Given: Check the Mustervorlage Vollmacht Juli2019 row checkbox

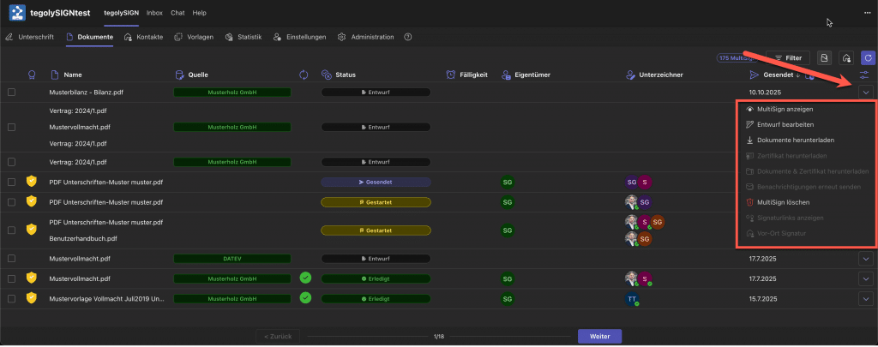Looking at the screenshot, I should click(x=12, y=298).
